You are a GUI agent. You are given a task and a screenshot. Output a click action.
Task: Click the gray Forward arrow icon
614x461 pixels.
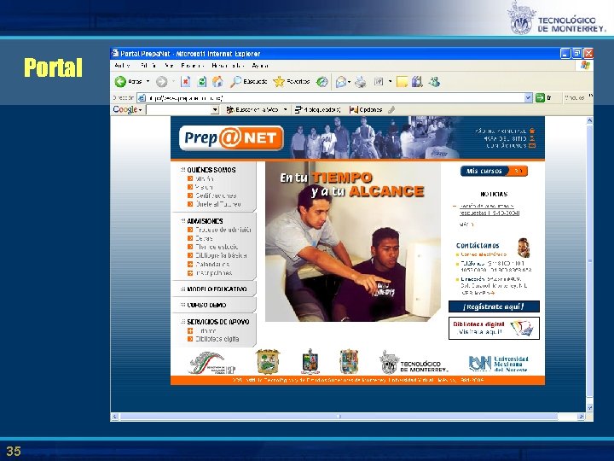pyautogui.click(x=161, y=82)
